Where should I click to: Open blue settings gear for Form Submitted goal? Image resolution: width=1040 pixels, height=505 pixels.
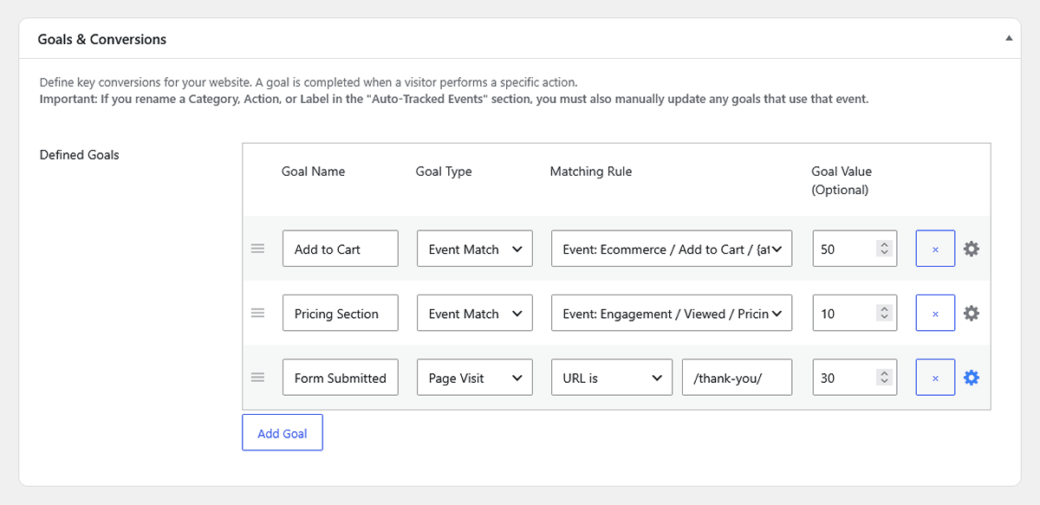coord(972,378)
